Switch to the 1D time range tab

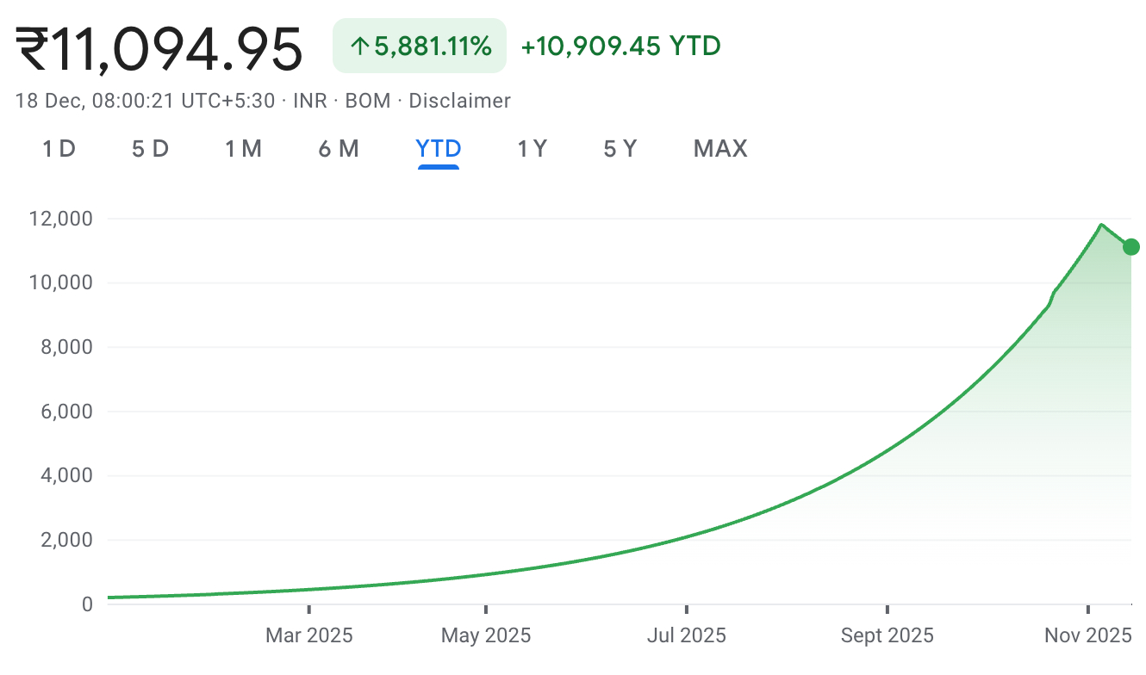click(x=59, y=149)
